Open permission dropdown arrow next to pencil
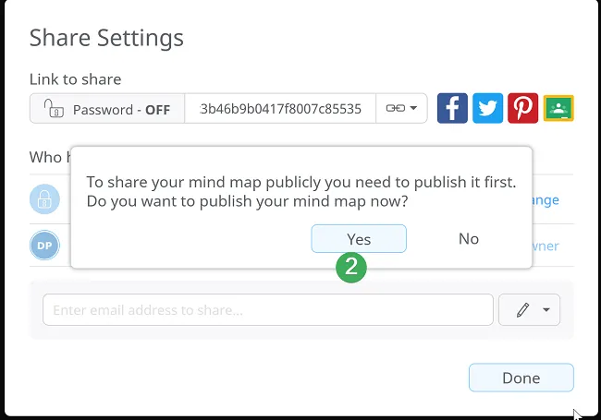 pos(546,311)
